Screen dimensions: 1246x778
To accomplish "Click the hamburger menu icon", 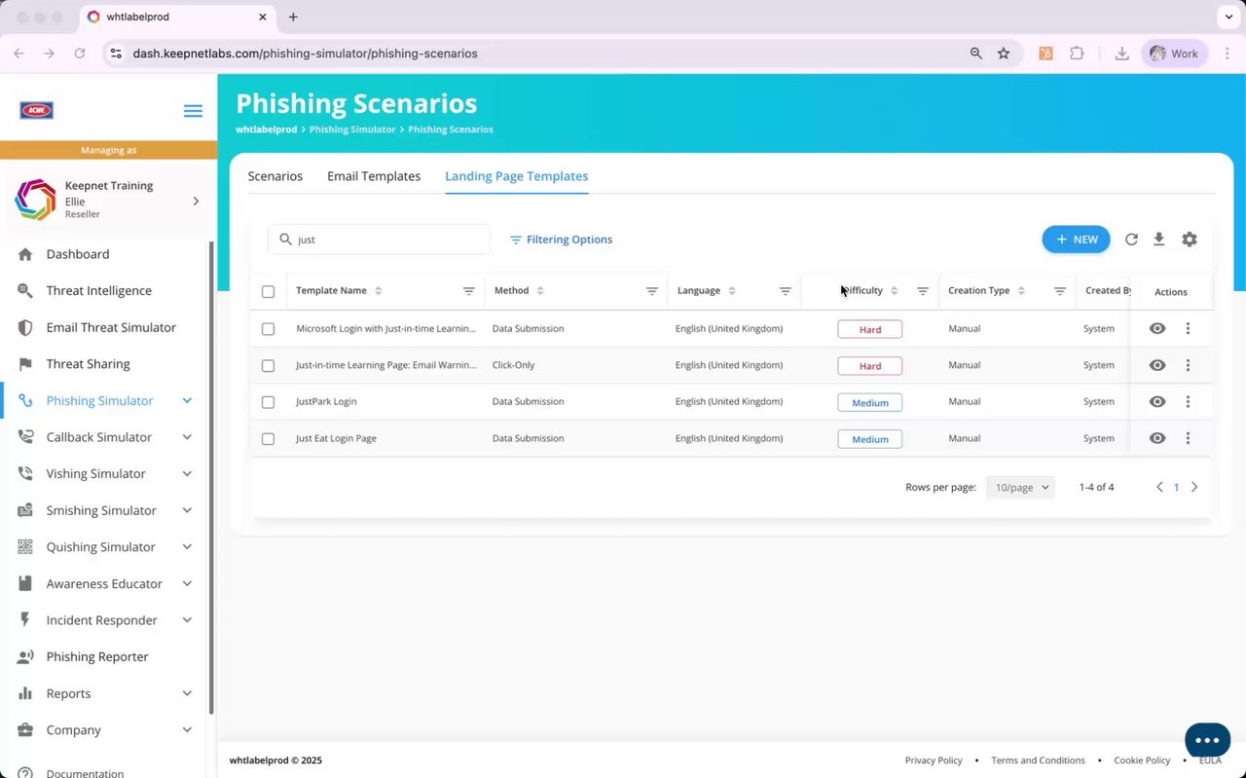I will [193, 111].
